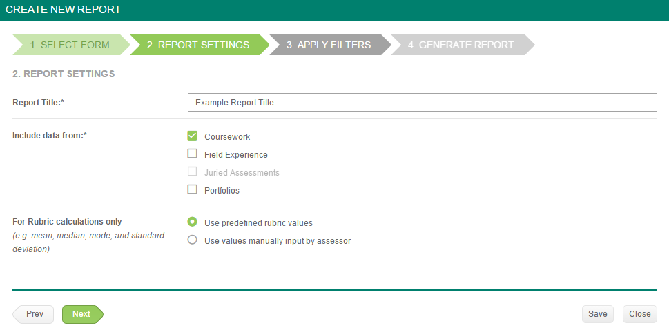The width and height of the screenshot is (669, 332).
Task: Click the Coursework label text
Action: point(227,137)
